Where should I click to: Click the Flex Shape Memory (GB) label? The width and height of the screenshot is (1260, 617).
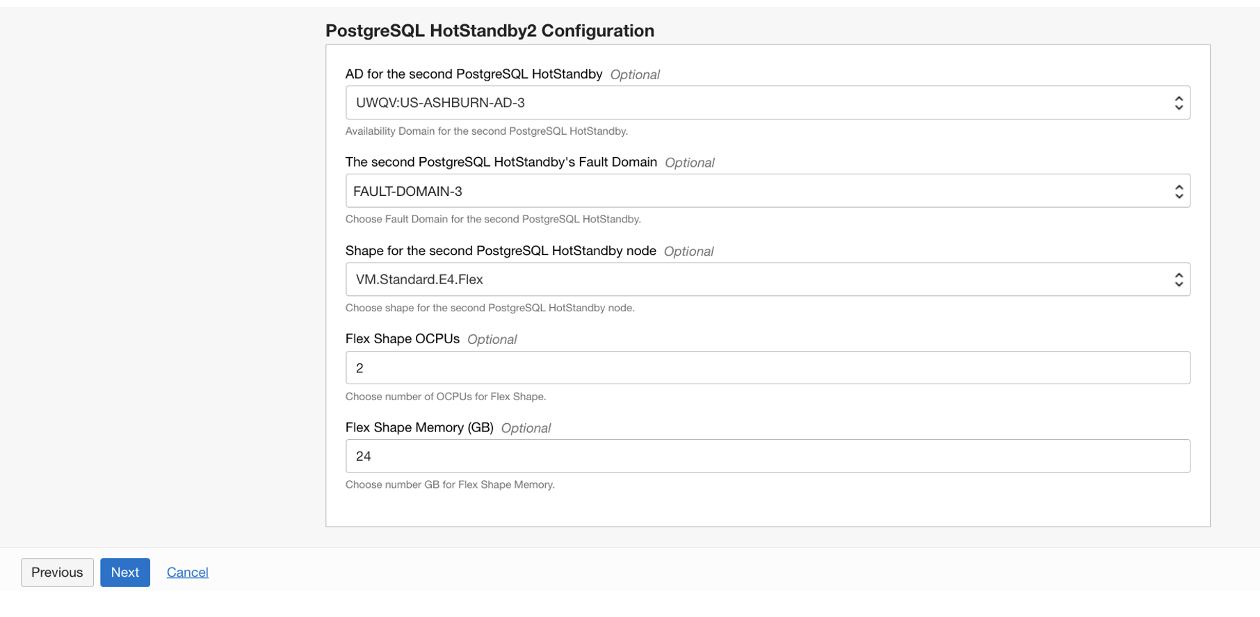(x=419, y=427)
